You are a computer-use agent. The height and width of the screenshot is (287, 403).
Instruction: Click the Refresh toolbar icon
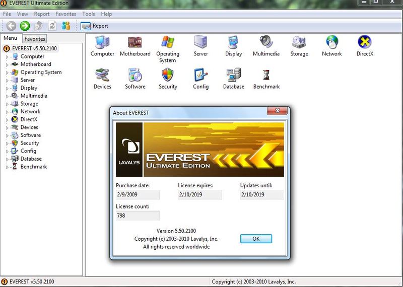click(x=52, y=26)
